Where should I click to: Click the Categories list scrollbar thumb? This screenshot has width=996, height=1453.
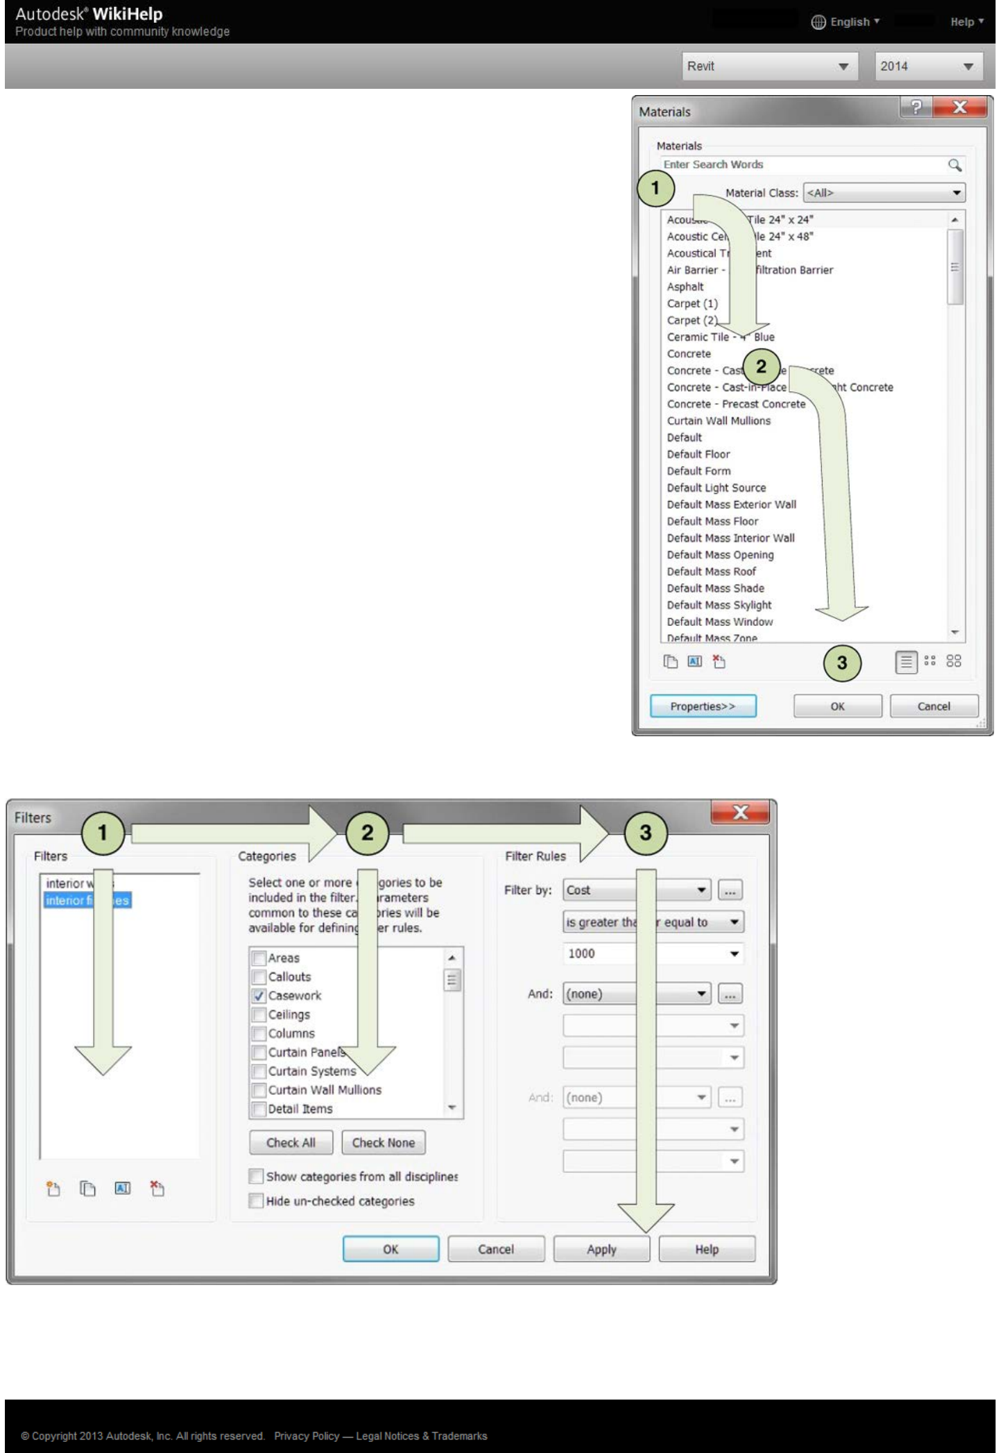[x=452, y=980]
